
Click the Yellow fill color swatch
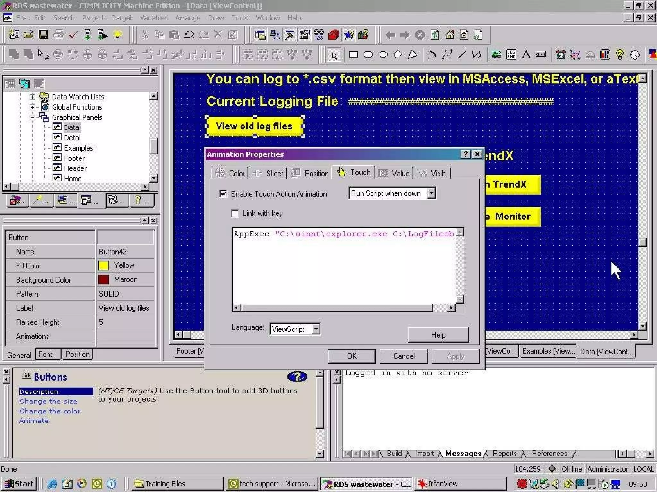coord(104,266)
